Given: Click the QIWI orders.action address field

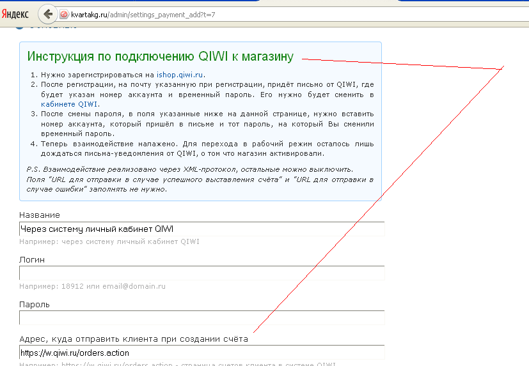Looking at the screenshot, I should (x=201, y=353).
